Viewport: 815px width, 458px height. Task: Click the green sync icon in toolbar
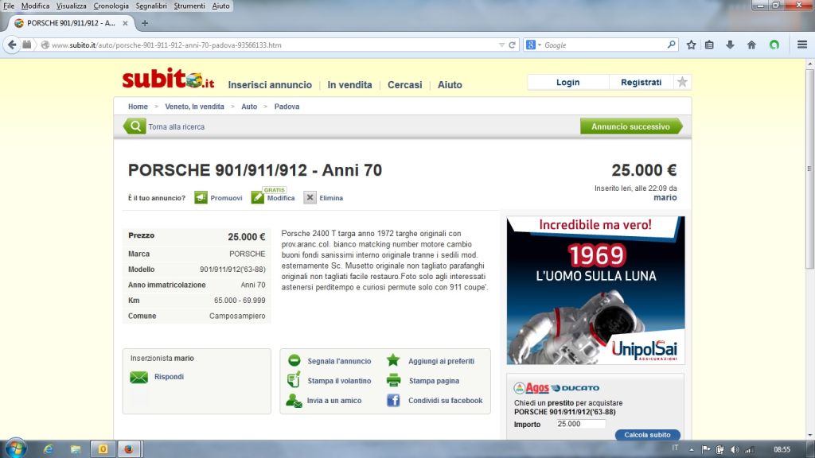(x=774, y=45)
